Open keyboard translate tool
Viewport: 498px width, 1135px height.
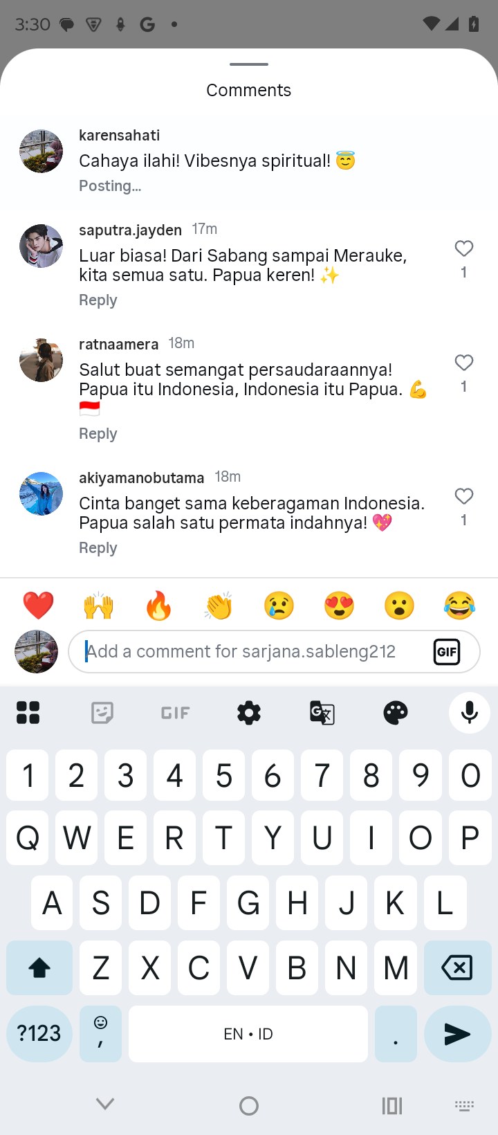[x=322, y=712]
